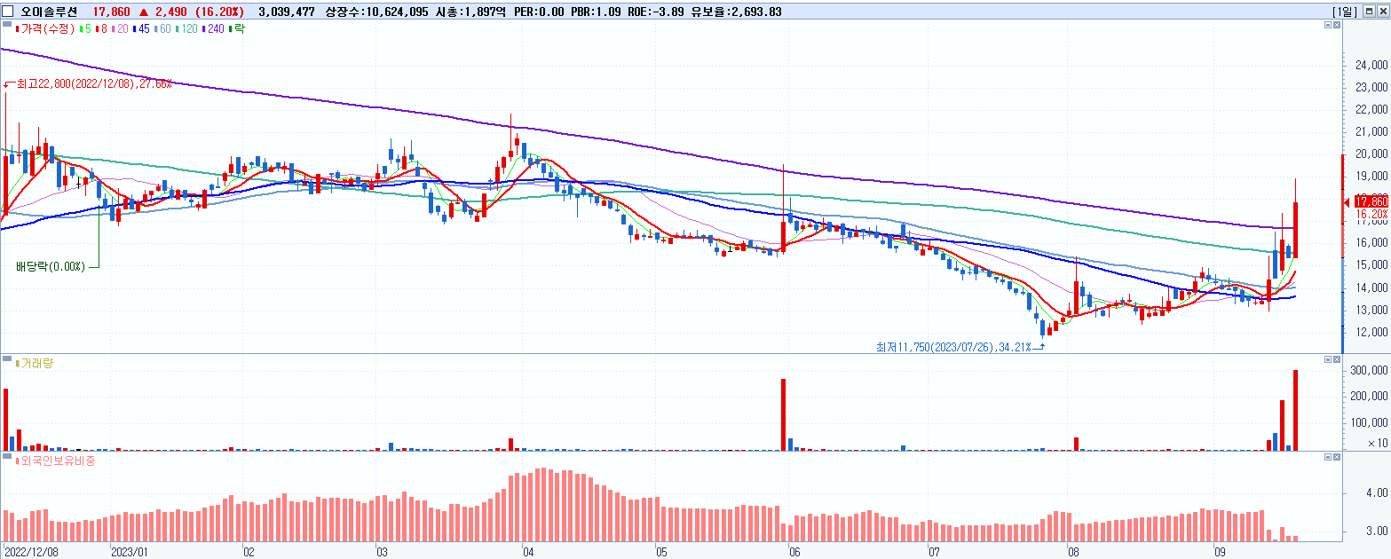
Task: Select the 외국인보유비중 legend label
Action: click(55, 461)
